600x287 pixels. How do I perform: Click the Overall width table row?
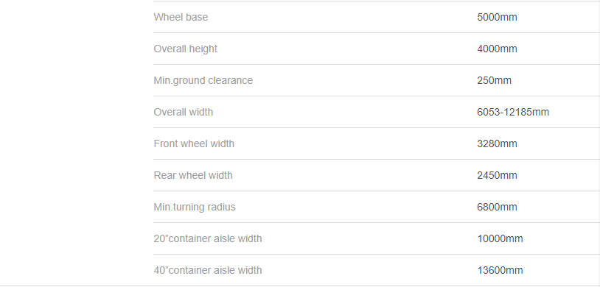coord(377,112)
